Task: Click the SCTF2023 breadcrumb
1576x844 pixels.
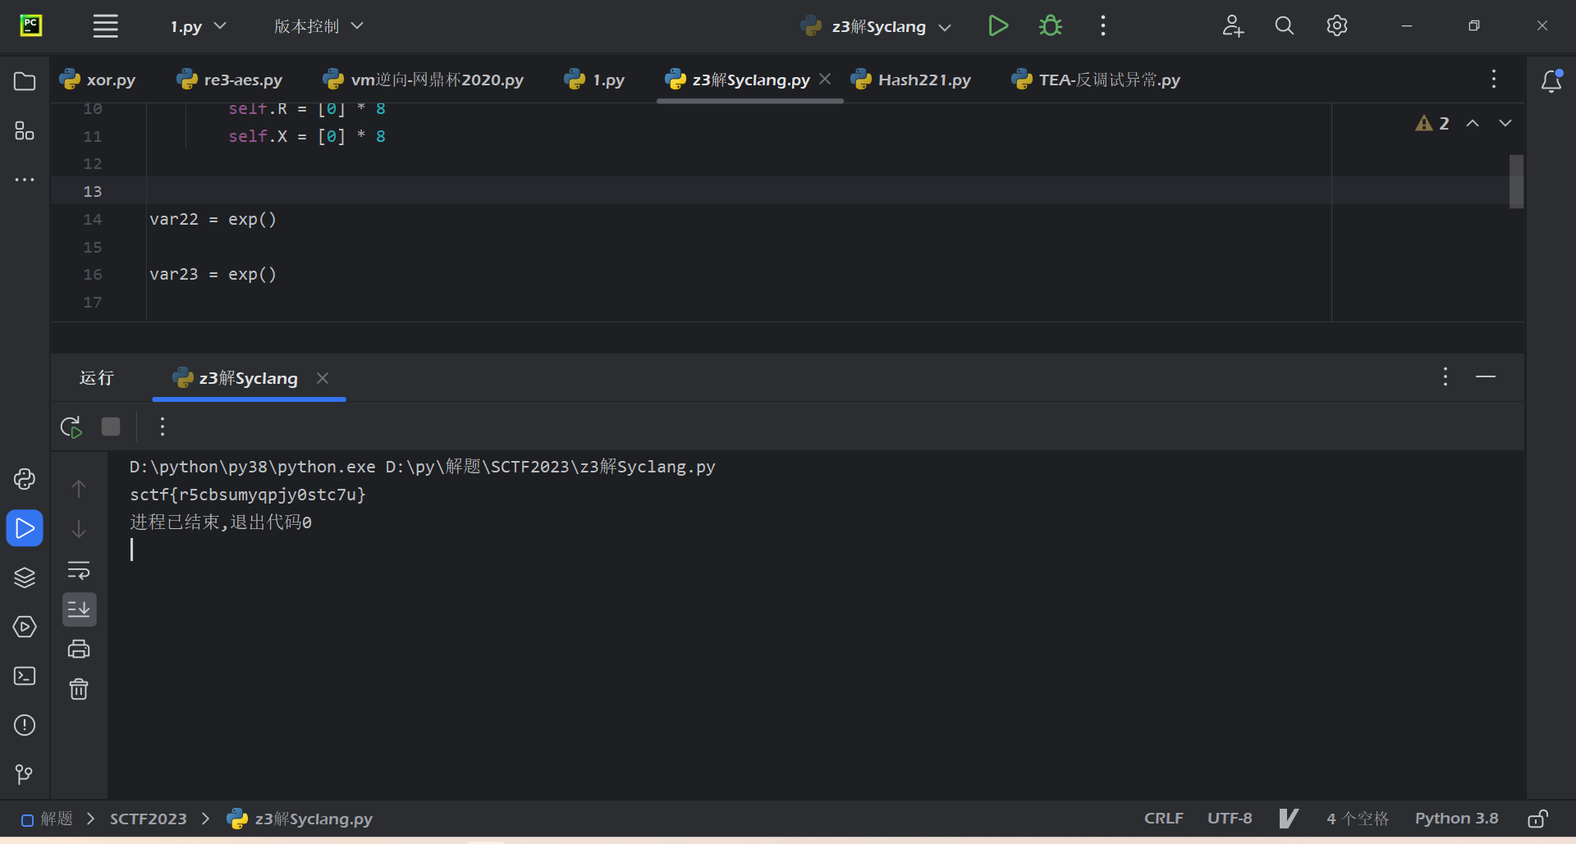Action: [x=149, y=819]
